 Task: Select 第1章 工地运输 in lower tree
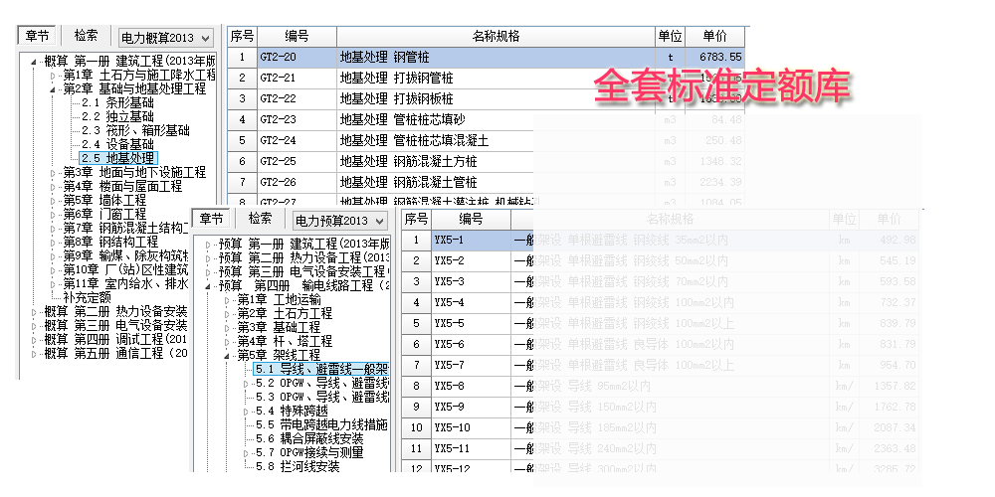click(x=280, y=299)
